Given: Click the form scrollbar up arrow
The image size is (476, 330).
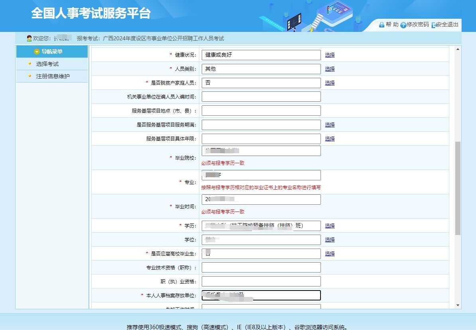Looking at the screenshot, I should (x=458, y=49).
